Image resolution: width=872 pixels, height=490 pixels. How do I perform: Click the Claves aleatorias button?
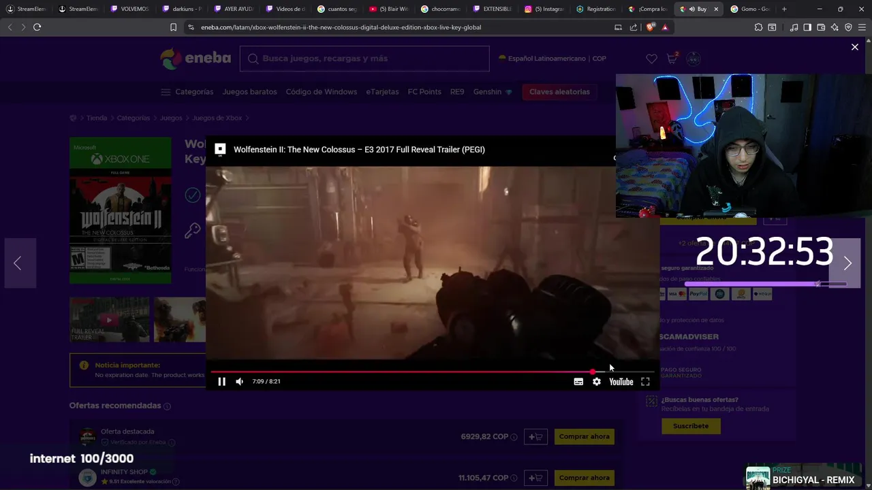[x=559, y=92]
